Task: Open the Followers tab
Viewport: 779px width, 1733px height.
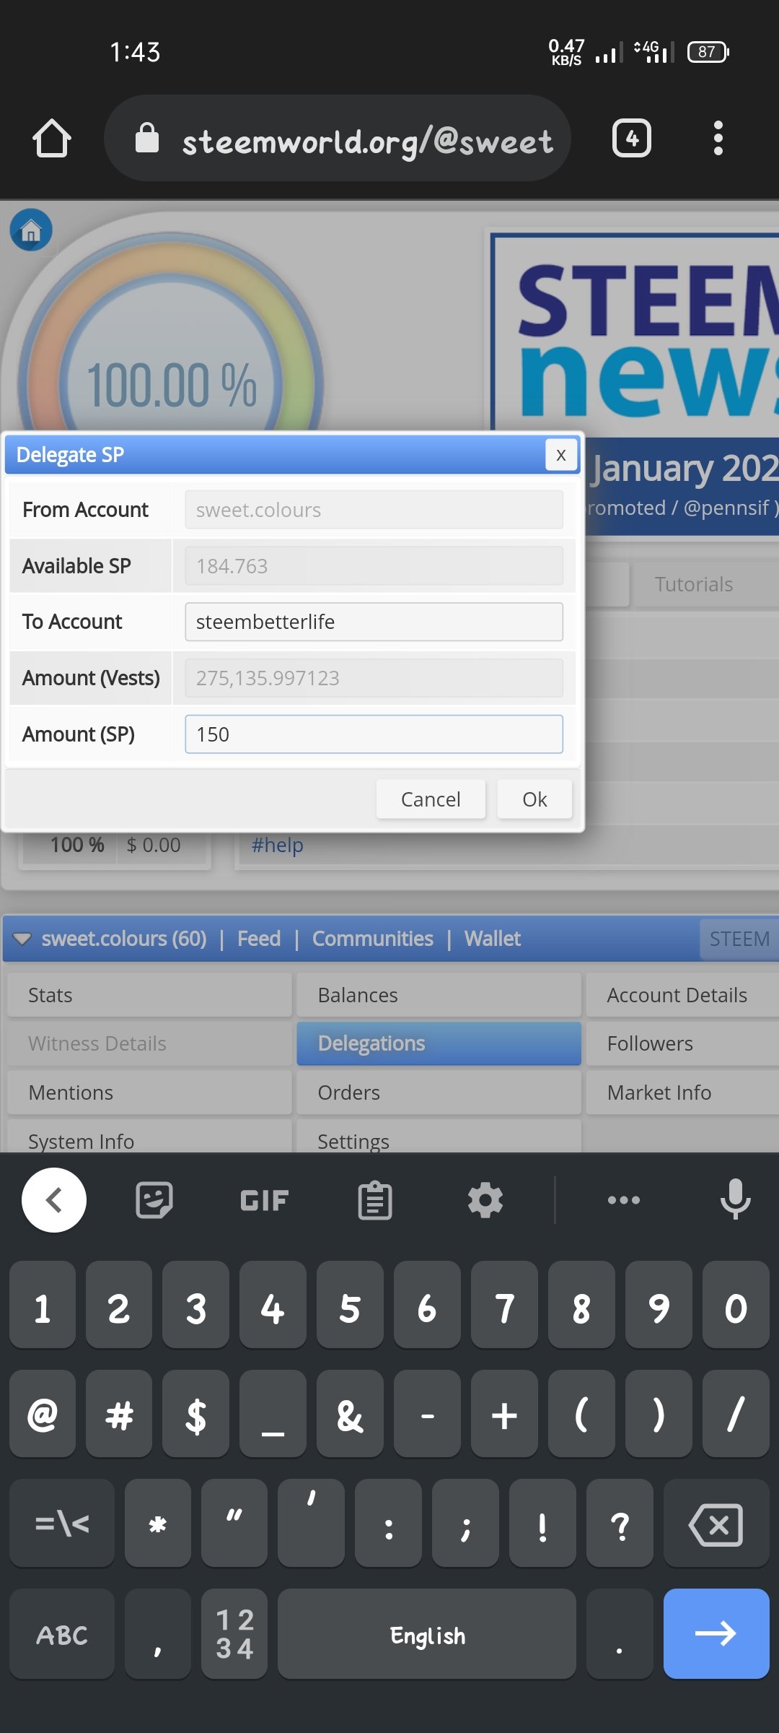Action: point(682,1043)
